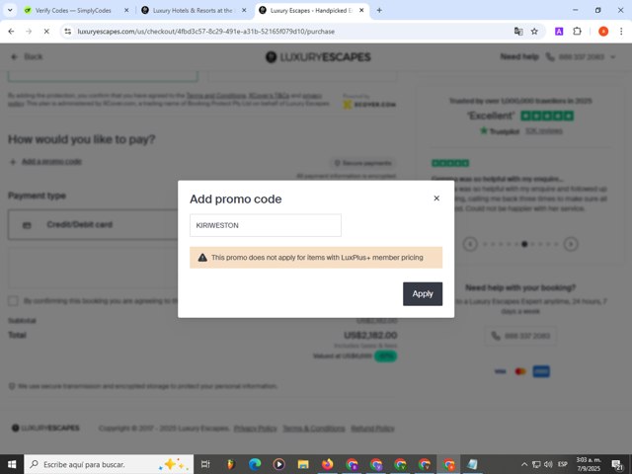Open a new browser tab
632x474 pixels.
[379, 11]
